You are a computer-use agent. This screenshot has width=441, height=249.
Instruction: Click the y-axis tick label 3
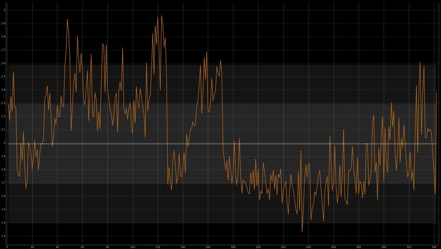[x=5, y=10]
